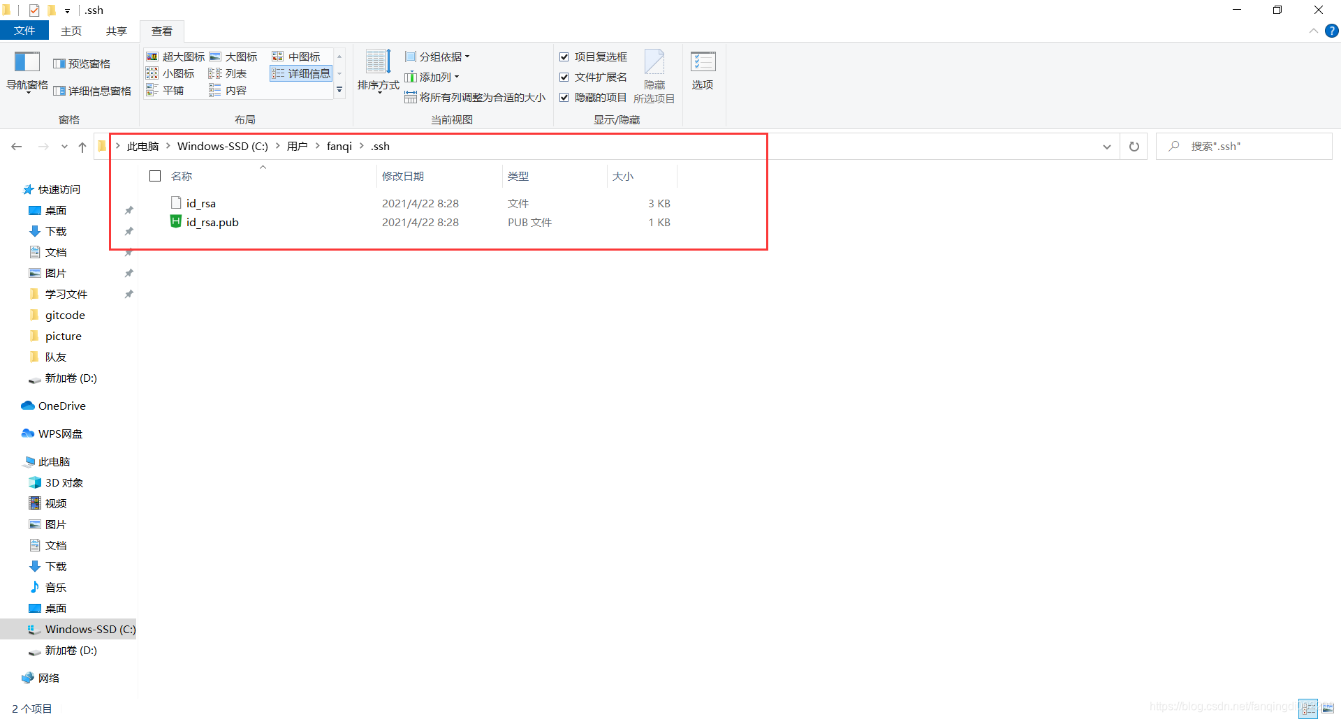Open gitcode folder in quick access
The image size is (1341, 719).
pos(65,315)
